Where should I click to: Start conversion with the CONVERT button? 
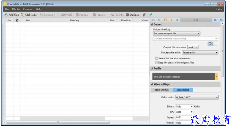(x=64, y=15)
